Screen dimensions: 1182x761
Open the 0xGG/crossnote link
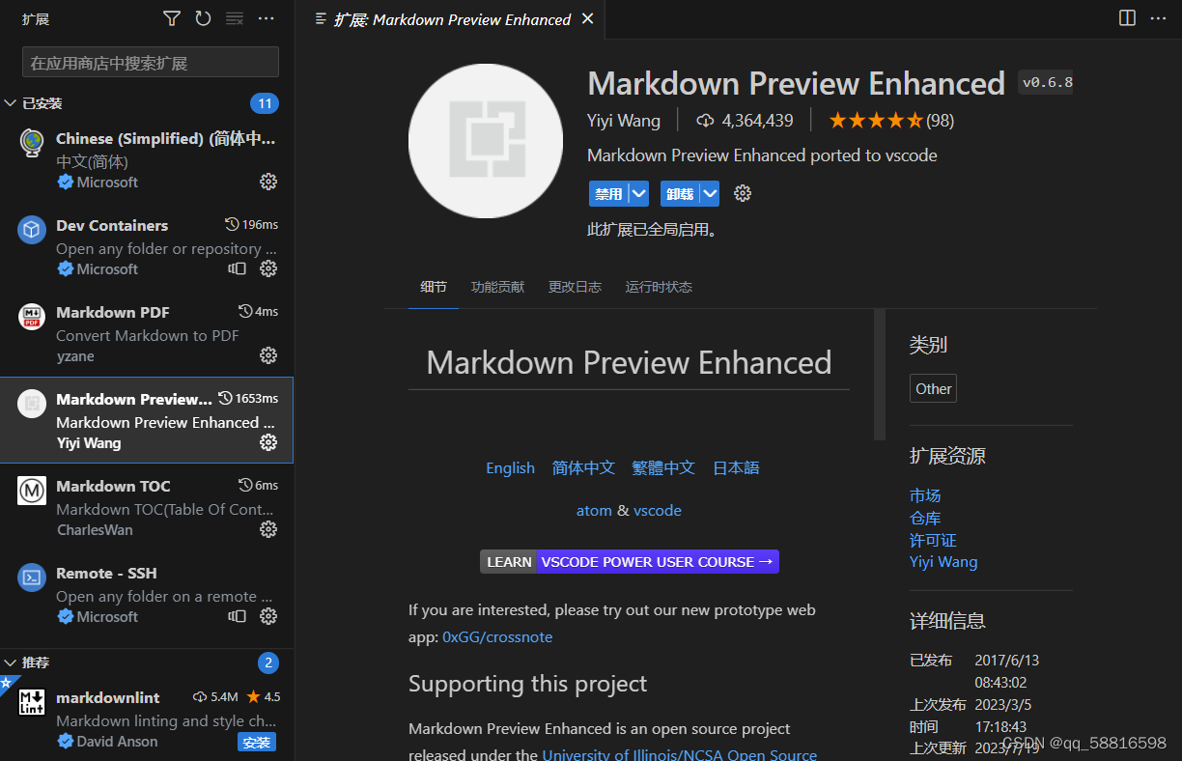click(x=497, y=637)
